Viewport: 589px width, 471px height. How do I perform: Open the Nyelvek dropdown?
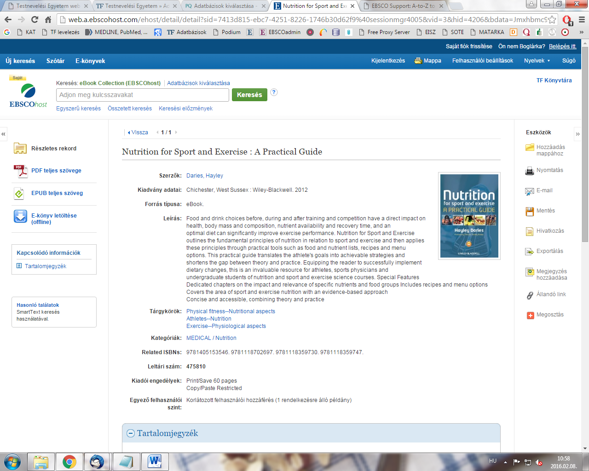(537, 61)
